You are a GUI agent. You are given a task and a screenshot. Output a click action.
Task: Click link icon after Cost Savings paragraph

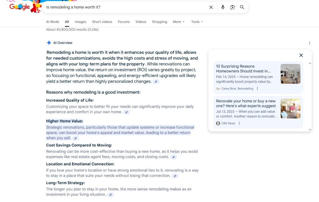pos(174,157)
